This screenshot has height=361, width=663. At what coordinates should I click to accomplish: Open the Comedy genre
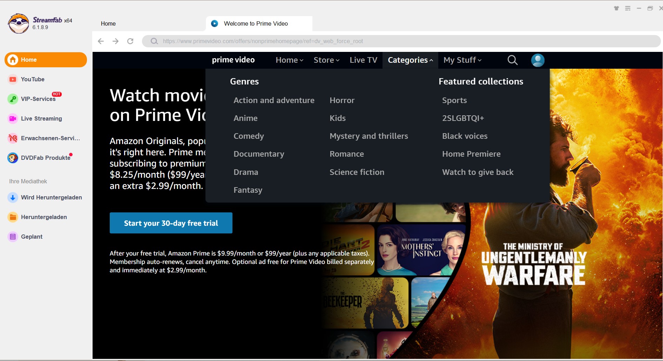click(x=249, y=136)
